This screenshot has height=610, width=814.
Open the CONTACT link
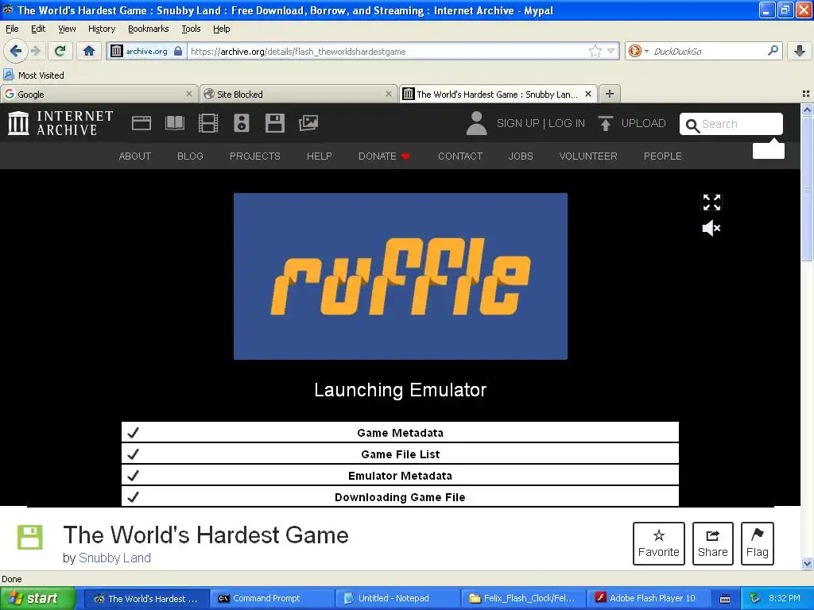pos(460,156)
